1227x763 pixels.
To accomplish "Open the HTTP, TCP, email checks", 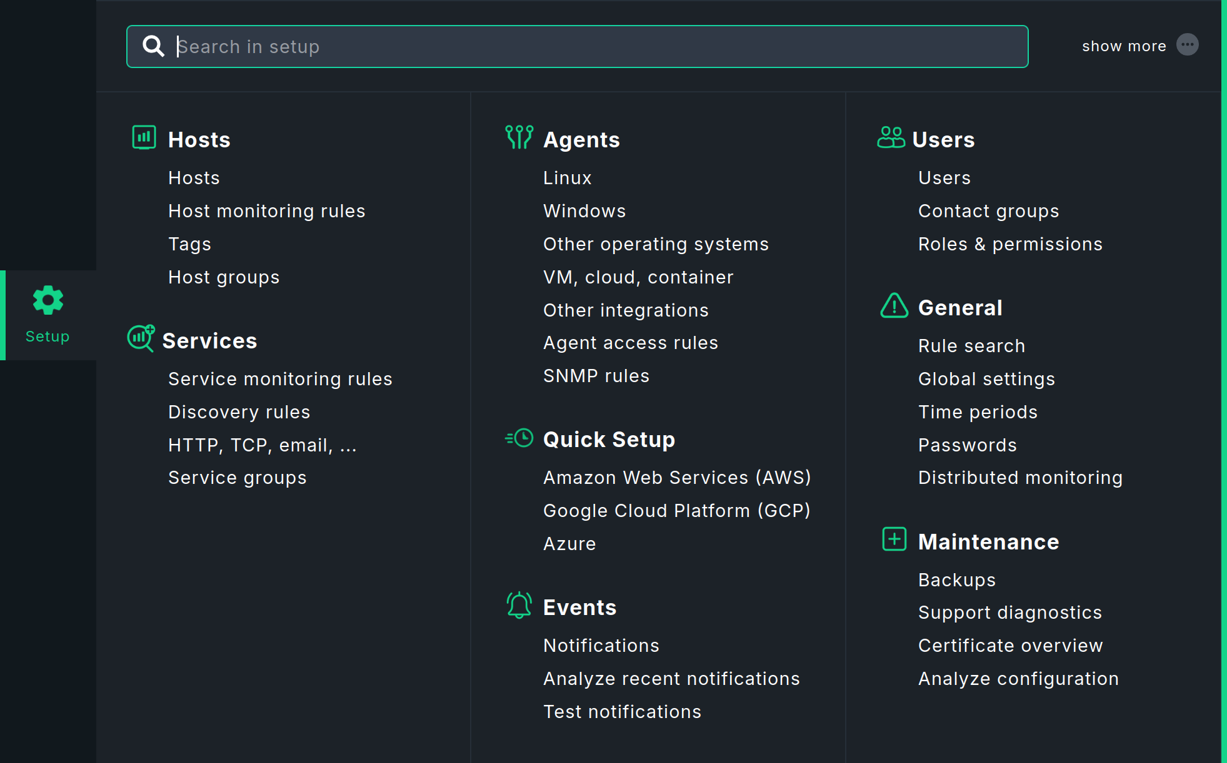I will 263,445.
